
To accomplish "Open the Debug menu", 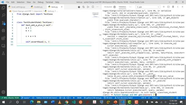I will pos(40,2).
